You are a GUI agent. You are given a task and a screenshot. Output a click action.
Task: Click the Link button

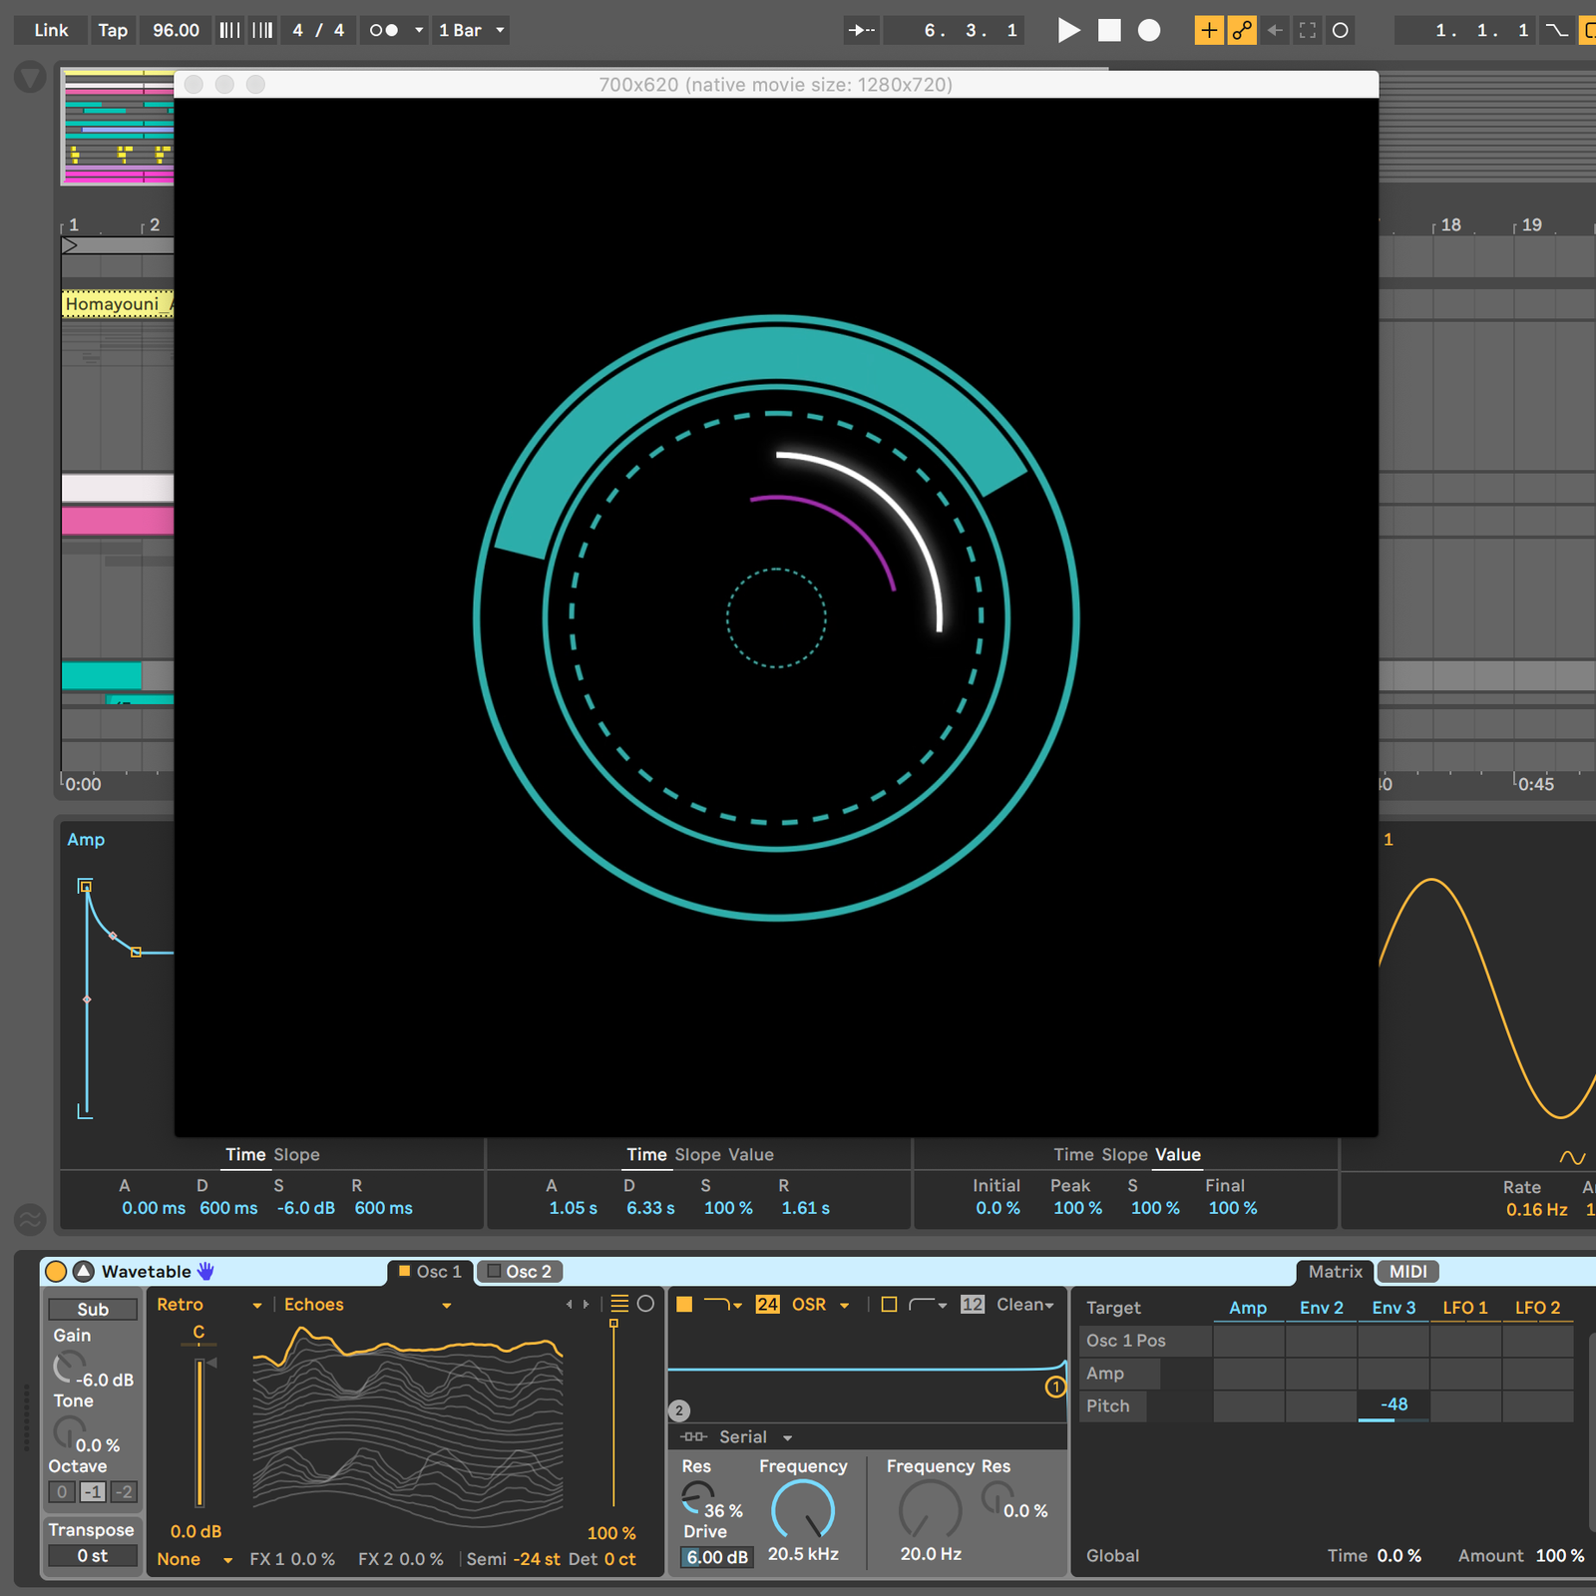click(51, 30)
